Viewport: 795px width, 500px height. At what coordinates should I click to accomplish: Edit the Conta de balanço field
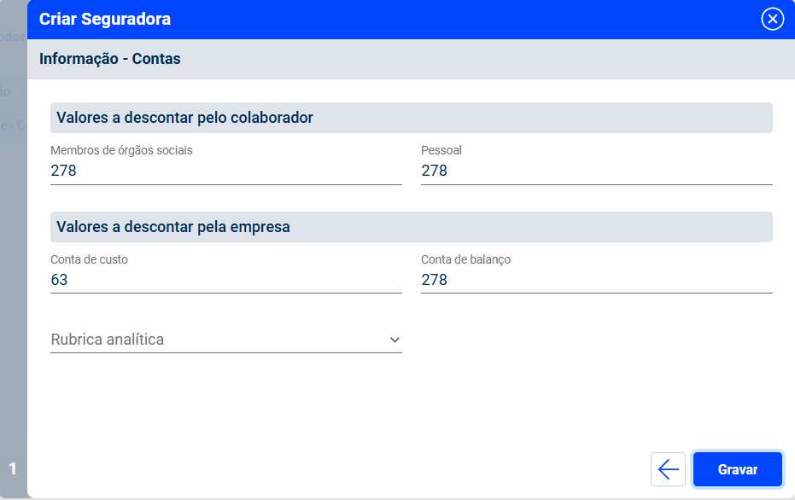pos(597,280)
